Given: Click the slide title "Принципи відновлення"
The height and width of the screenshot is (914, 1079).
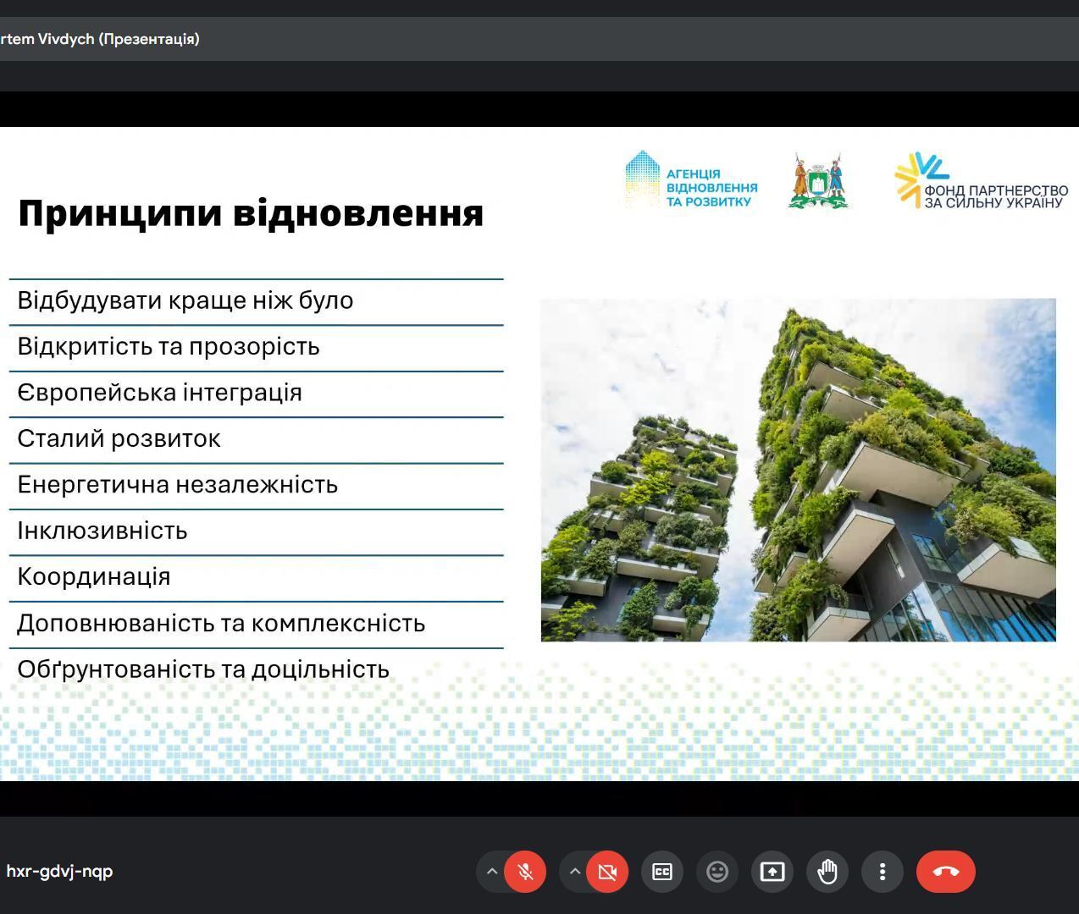Looking at the screenshot, I should pyautogui.click(x=252, y=213).
